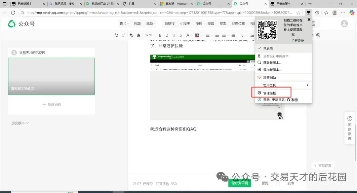This screenshot has width=357, height=193.
Task: Select the undo icon in the editor toolbar
Action: coord(116,35)
